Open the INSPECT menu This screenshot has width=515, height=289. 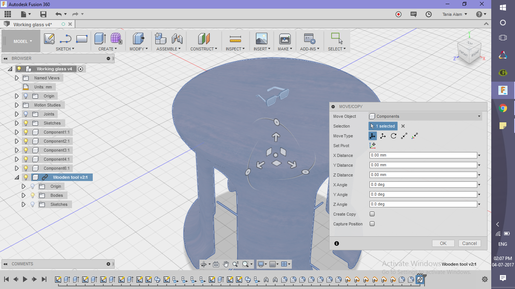[235, 49]
